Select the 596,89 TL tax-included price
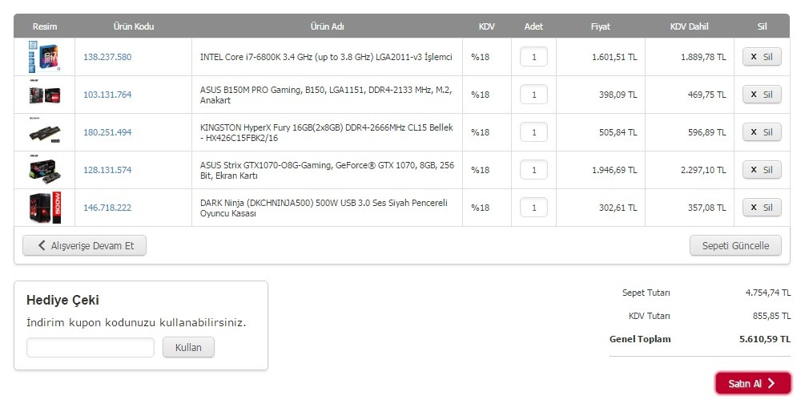Screen dimensions: 809x412 (706, 132)
